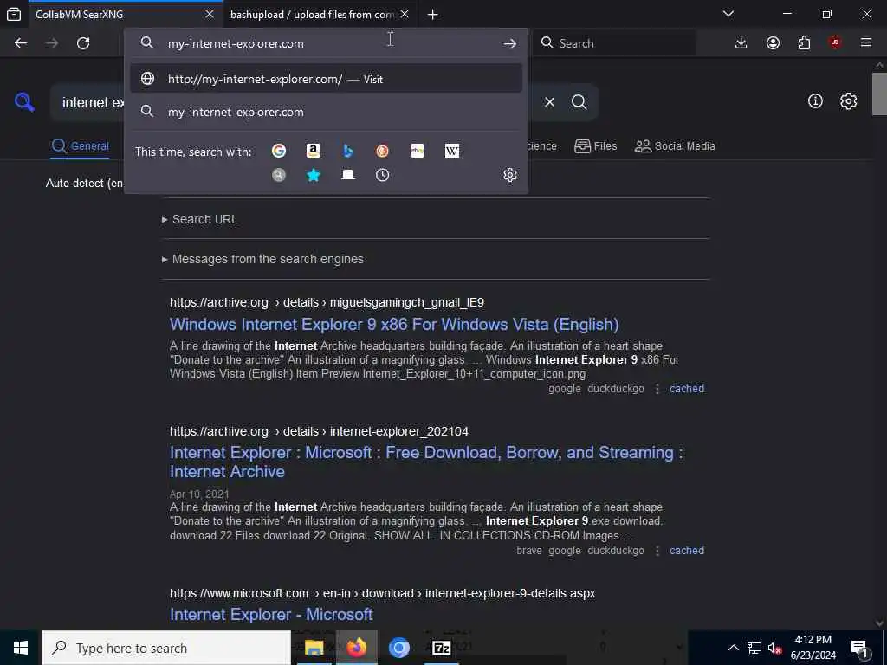
Task: Submit the SearXNG search
Action: tap(579, 102)
